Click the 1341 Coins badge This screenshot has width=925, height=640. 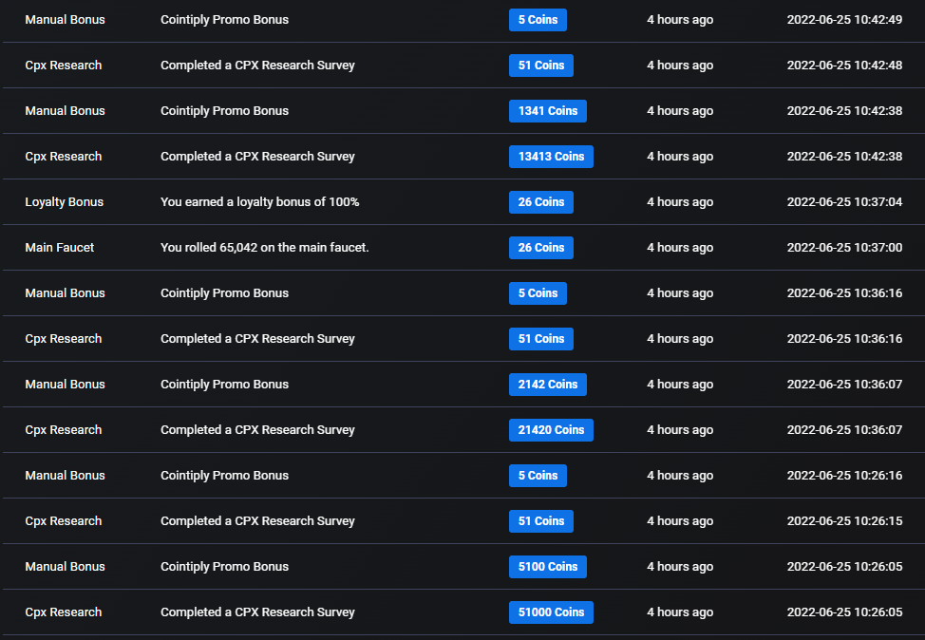(x=547, y=111)
